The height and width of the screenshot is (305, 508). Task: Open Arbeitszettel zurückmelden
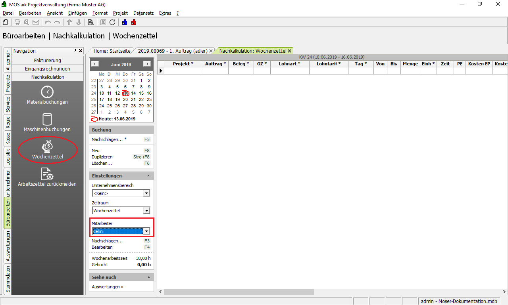coord(47,177)
